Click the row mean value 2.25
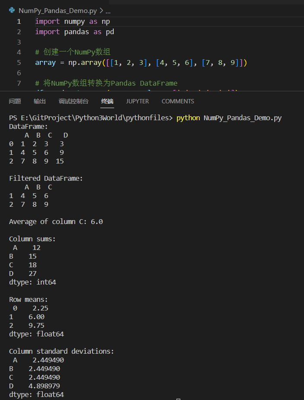 tap(40, 308)
